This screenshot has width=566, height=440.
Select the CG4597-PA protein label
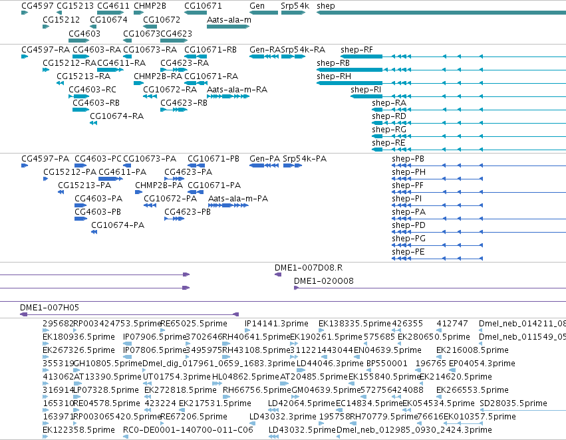(x=45, y=159)
